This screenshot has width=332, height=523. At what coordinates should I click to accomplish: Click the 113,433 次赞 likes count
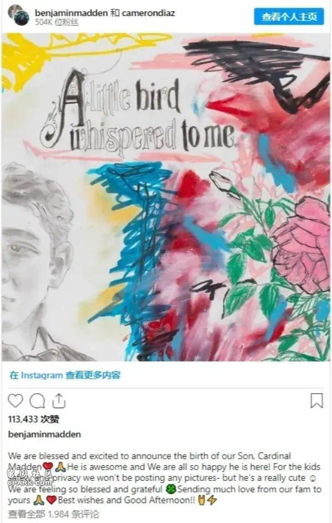pyautogui.click(x=34, y=419)
